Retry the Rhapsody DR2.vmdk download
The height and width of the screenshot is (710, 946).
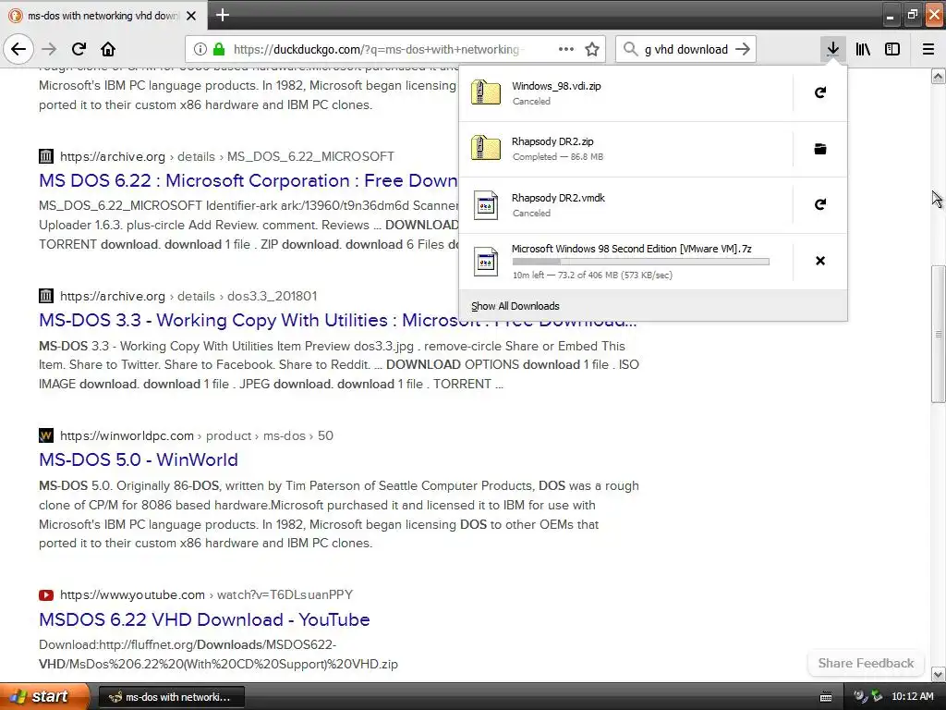point(820,204)
